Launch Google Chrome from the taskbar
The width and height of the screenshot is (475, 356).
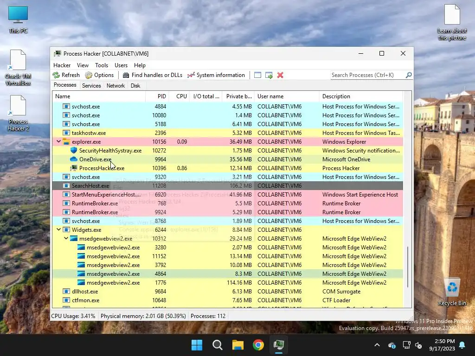tap(258, 345)
